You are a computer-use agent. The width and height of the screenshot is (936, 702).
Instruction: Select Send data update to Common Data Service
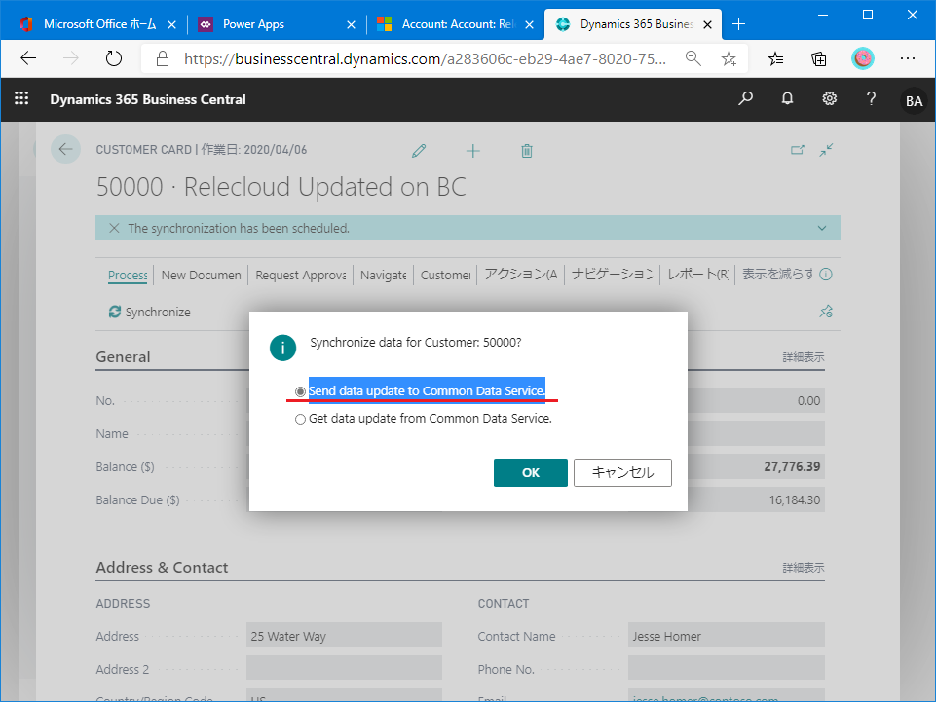click(x=300, y=391)
